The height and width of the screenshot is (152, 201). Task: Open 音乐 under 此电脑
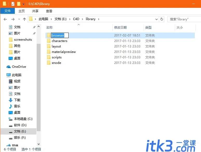tap(17, 106)
